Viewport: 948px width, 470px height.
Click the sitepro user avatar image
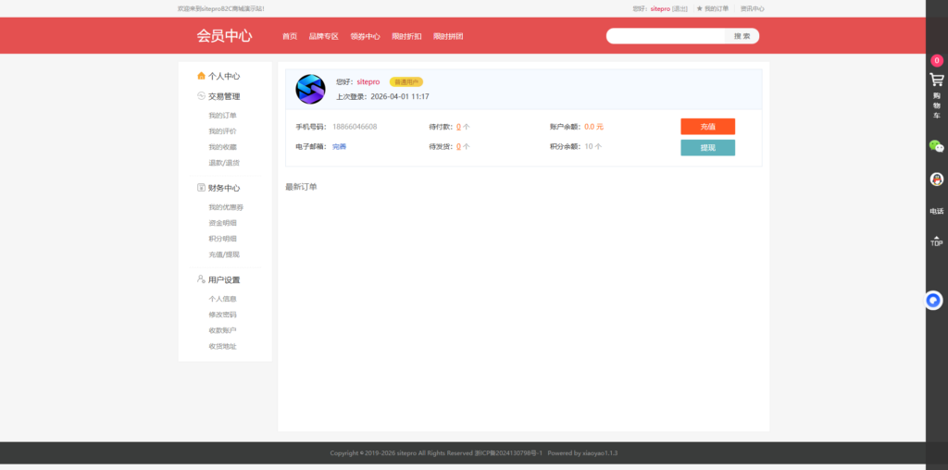click(310, 90)
